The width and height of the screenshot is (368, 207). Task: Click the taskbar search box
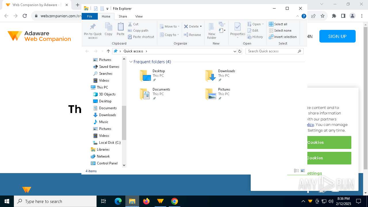[x=55, y=201]
